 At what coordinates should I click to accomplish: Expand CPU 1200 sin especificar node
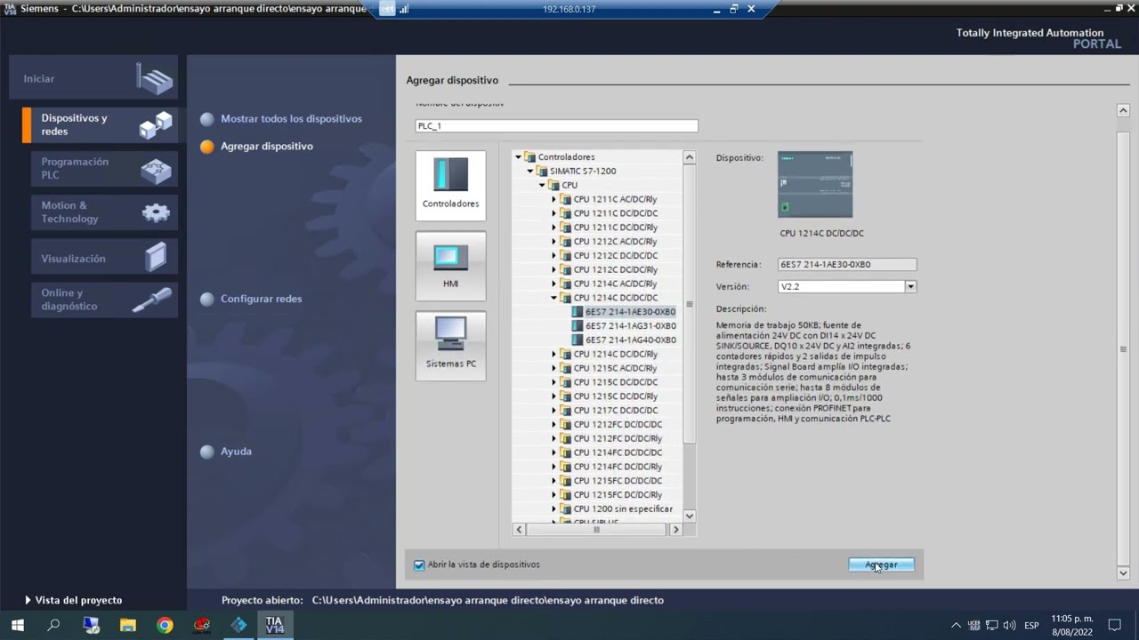[553, 509]
